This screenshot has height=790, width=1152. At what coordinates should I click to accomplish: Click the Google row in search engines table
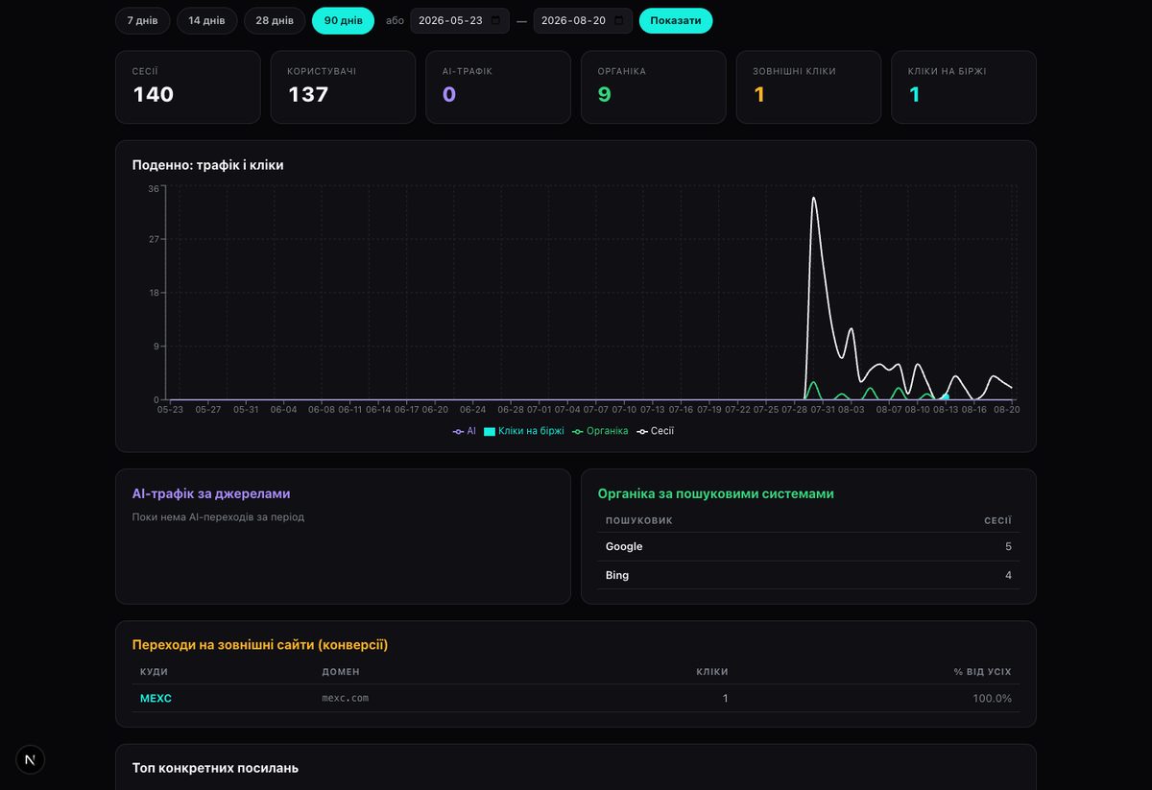(x=808, y=546)
